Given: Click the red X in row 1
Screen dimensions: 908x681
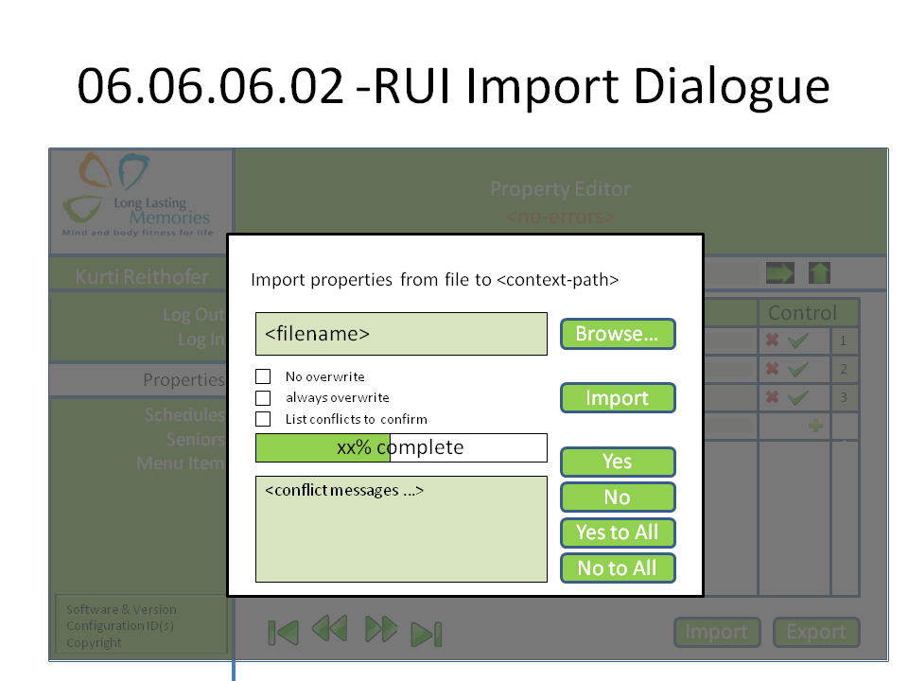Looking at the screenshot, I should pos(773,340).
